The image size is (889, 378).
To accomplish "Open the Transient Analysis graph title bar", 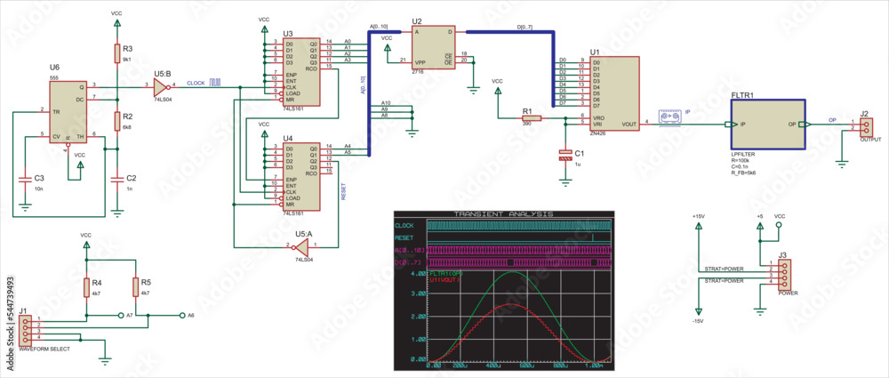I will [503, 214].
